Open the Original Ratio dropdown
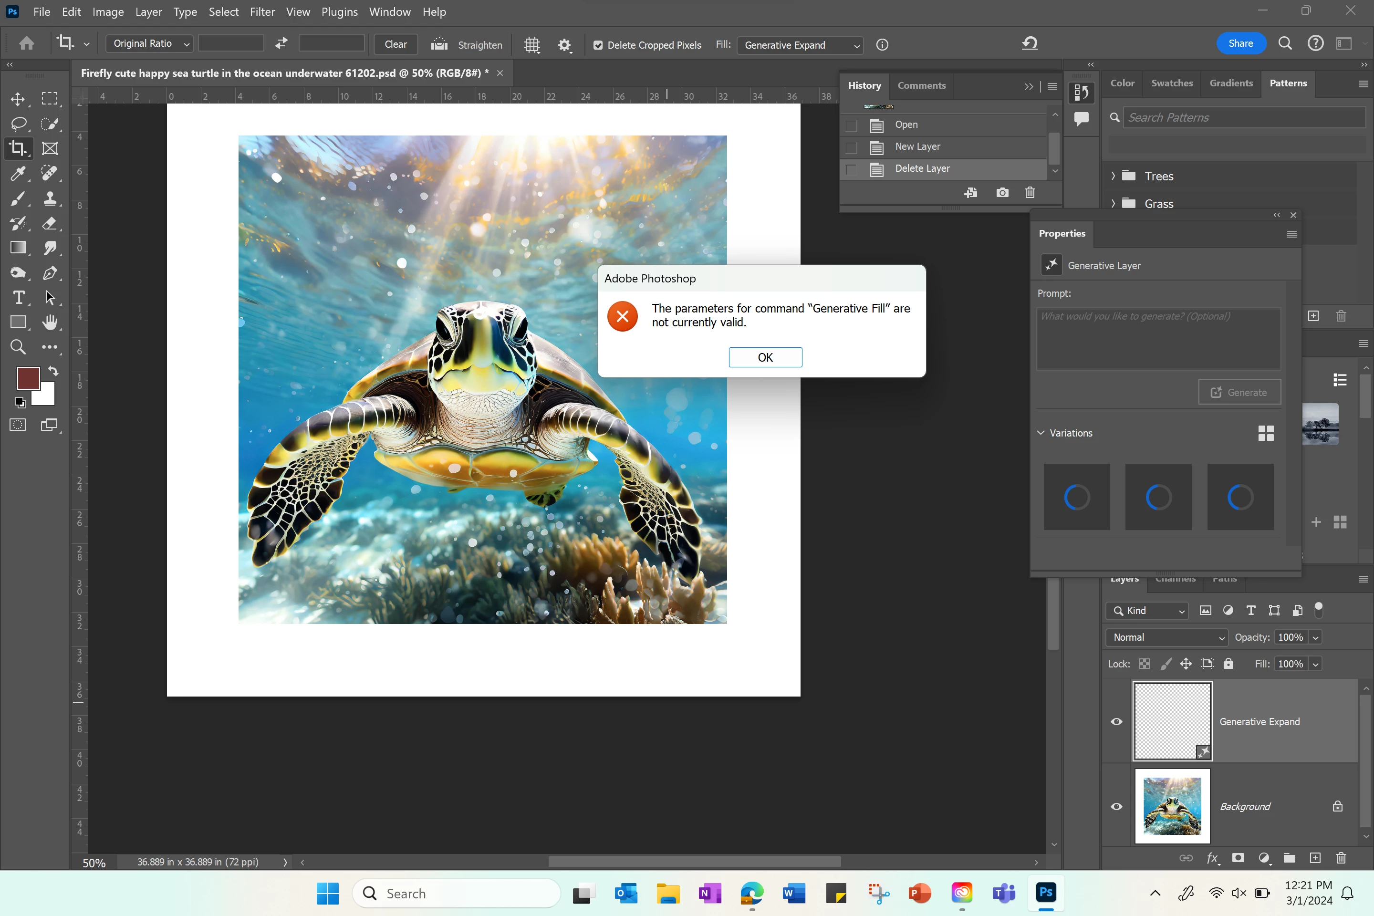 150,44
